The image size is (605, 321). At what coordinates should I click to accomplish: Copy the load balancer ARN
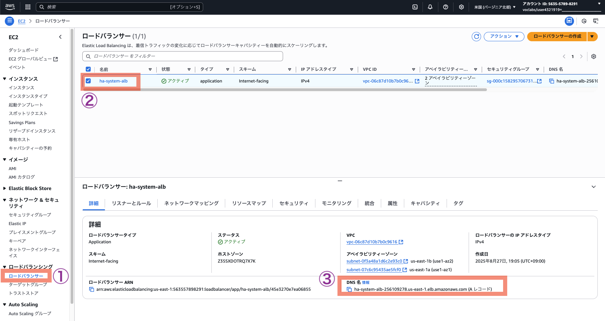(x=92, y=289)
